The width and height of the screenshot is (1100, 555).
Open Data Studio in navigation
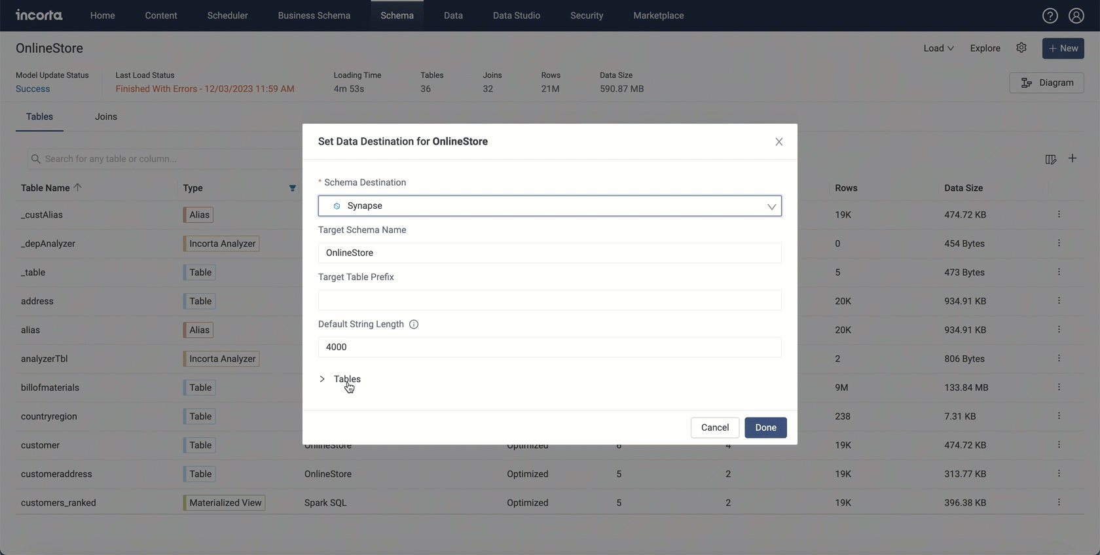point(517,16)
